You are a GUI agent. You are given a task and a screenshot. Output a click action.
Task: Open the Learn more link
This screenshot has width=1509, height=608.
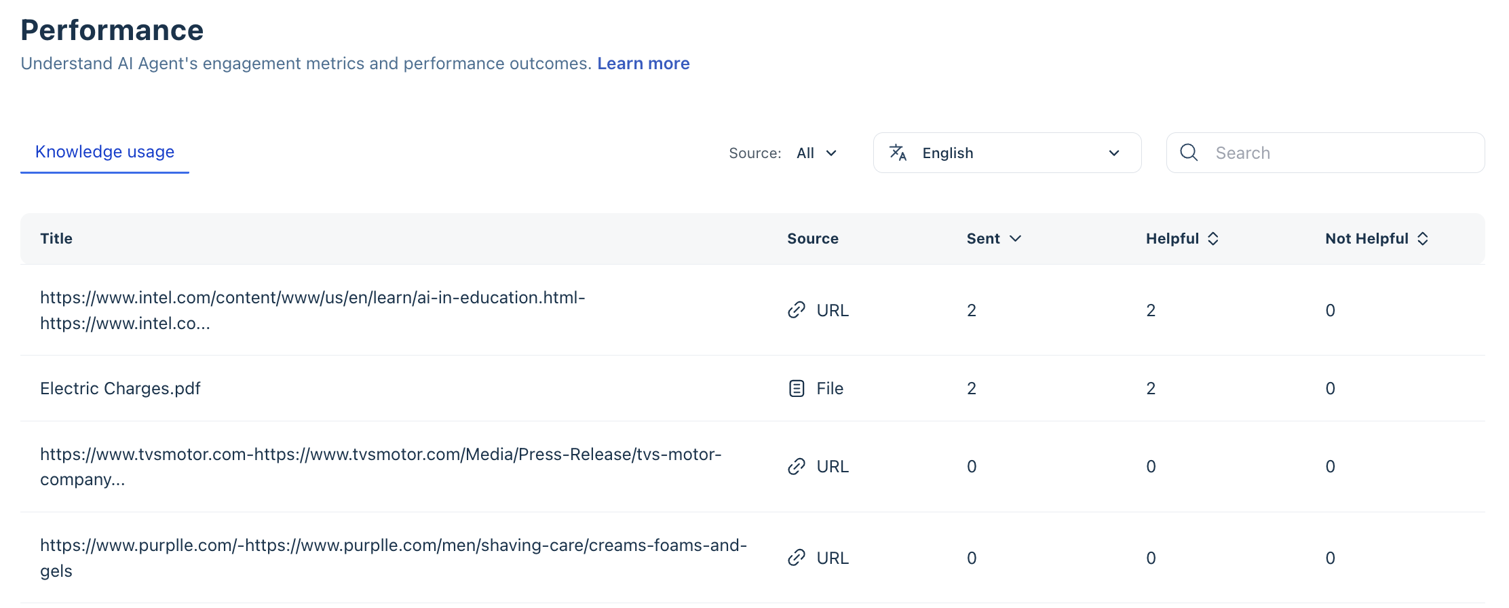pos(643,64)
